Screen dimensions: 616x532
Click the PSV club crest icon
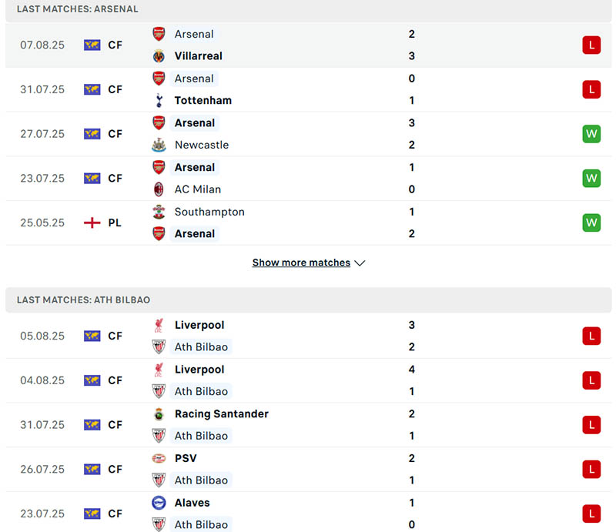159,458
